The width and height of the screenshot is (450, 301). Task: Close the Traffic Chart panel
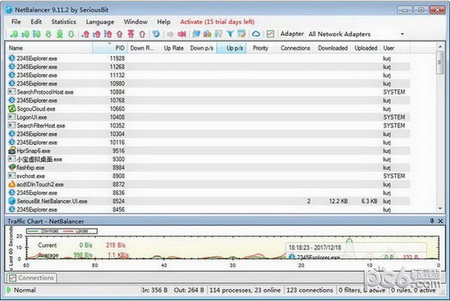tap(440, 221)
